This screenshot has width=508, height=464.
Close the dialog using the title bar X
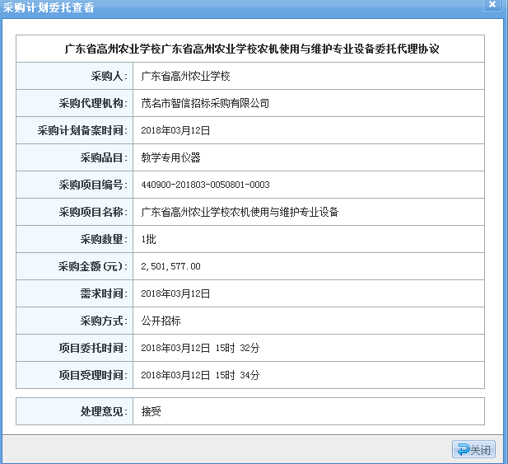(492, 7)
